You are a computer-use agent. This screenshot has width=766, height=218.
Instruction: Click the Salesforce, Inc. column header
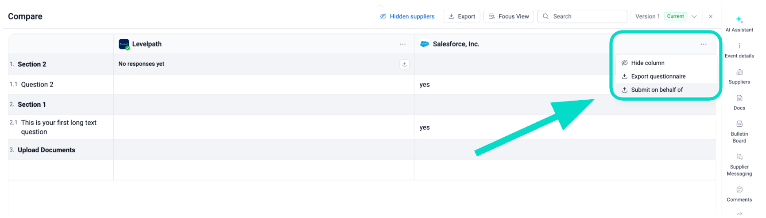point(456,44)
